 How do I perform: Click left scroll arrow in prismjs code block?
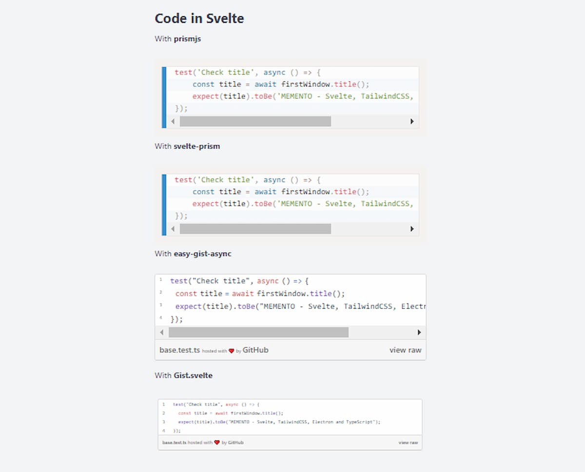click(x=173, y=121)
